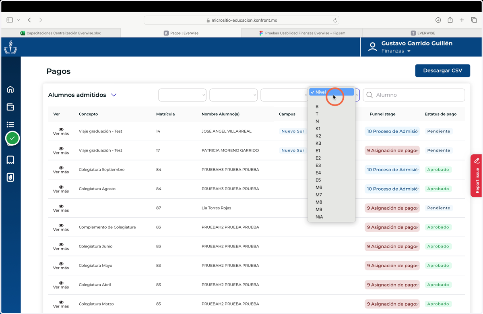Screen dimensions: 483x314
Task: Click eye icon for Complemento de Colegiatura row
Action: click(x=61, y=225)
